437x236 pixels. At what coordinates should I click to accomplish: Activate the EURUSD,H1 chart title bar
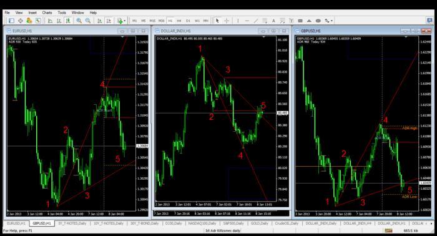77,31
